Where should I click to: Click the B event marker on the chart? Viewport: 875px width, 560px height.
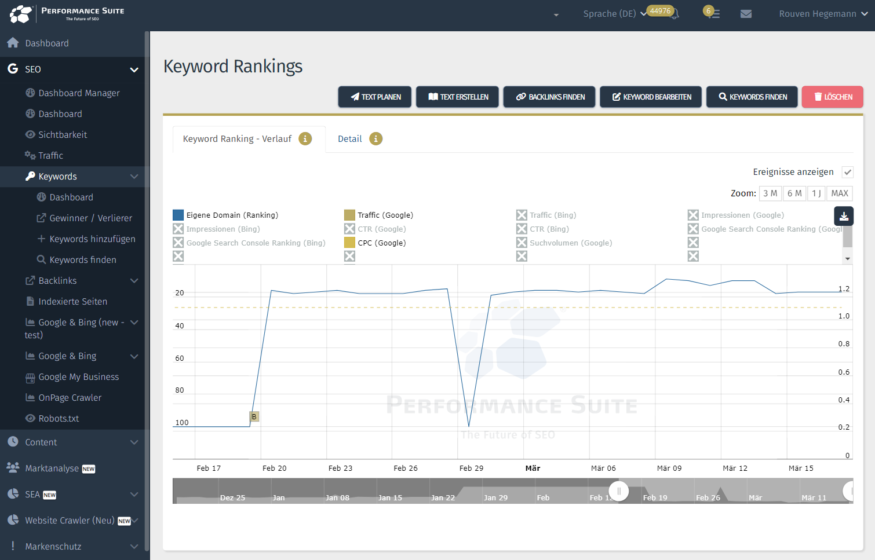(x=254, y=416)
